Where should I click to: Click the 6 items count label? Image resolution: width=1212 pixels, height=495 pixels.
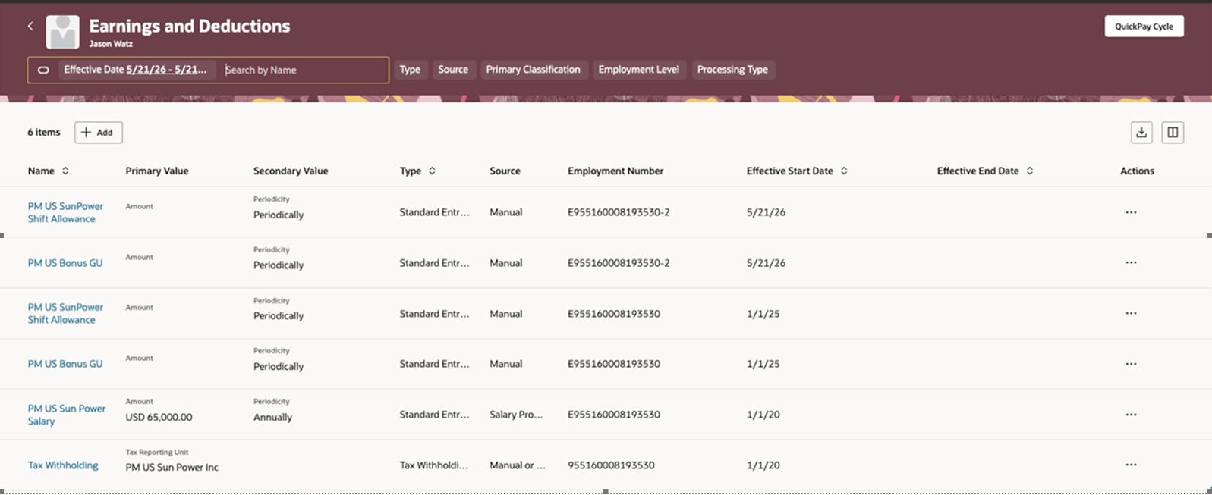44,132
